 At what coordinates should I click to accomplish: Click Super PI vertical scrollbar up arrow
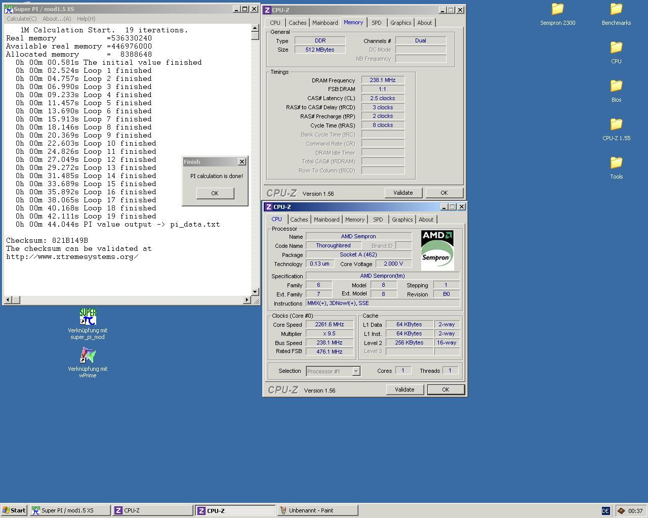pos(255,28)
